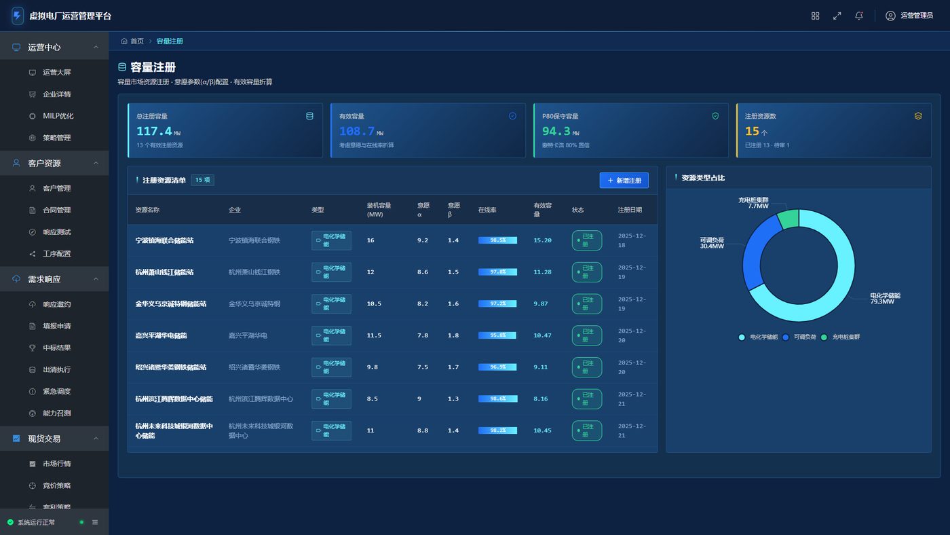950x535 pixels.
Task: Click the 客户管理 person icon
Action: (x=32, y=188)
